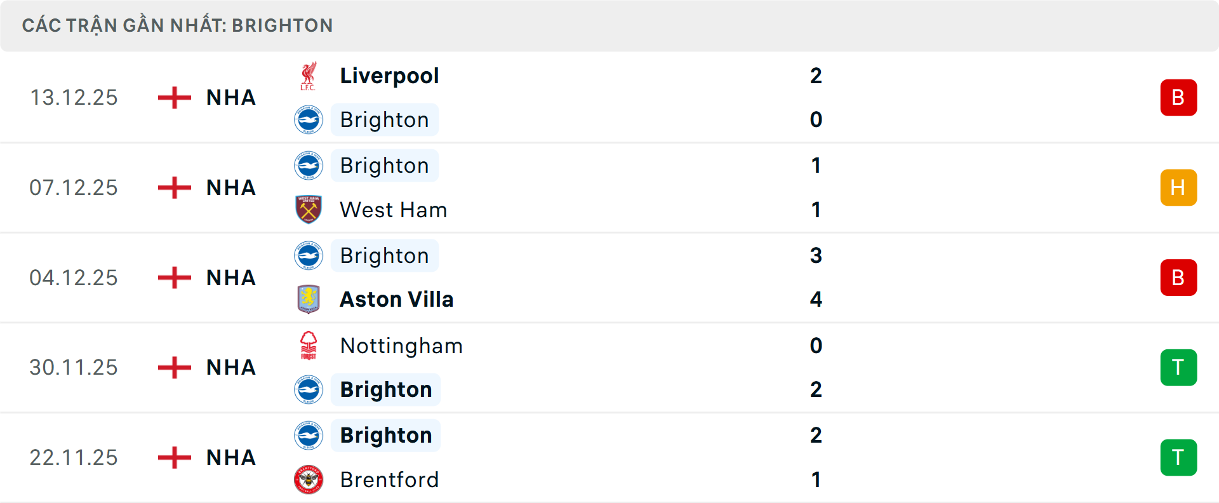
Task: Open the Brentford team link
Action: (389, 480)
